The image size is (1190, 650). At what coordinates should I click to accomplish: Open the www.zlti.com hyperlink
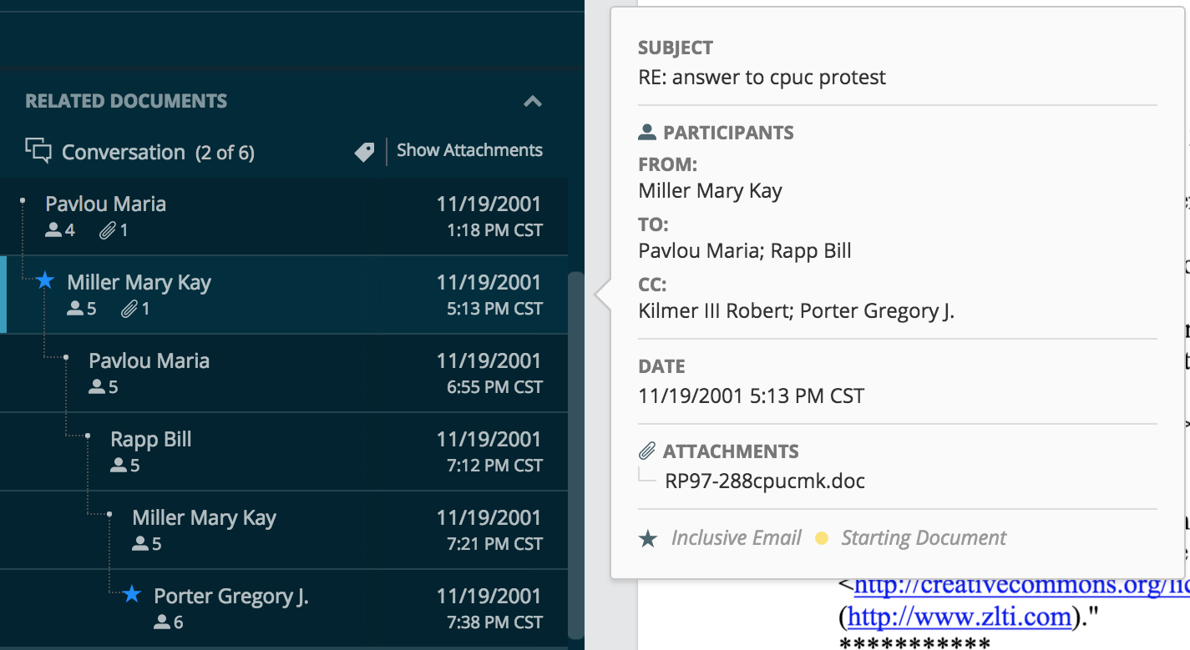tap(959, 617)
